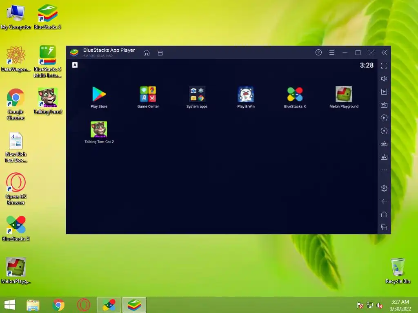
Task: Select New Rich Text Document file
Action: pyautogui.click(x=16, y=147)
